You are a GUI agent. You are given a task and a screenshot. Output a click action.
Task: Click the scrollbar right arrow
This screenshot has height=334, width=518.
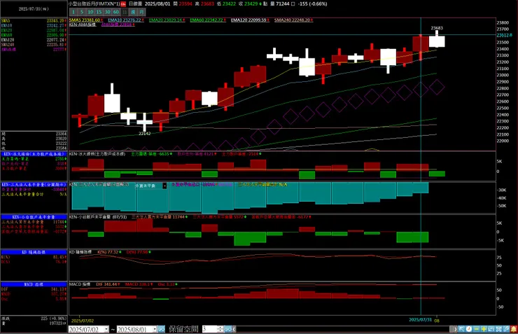454,329
